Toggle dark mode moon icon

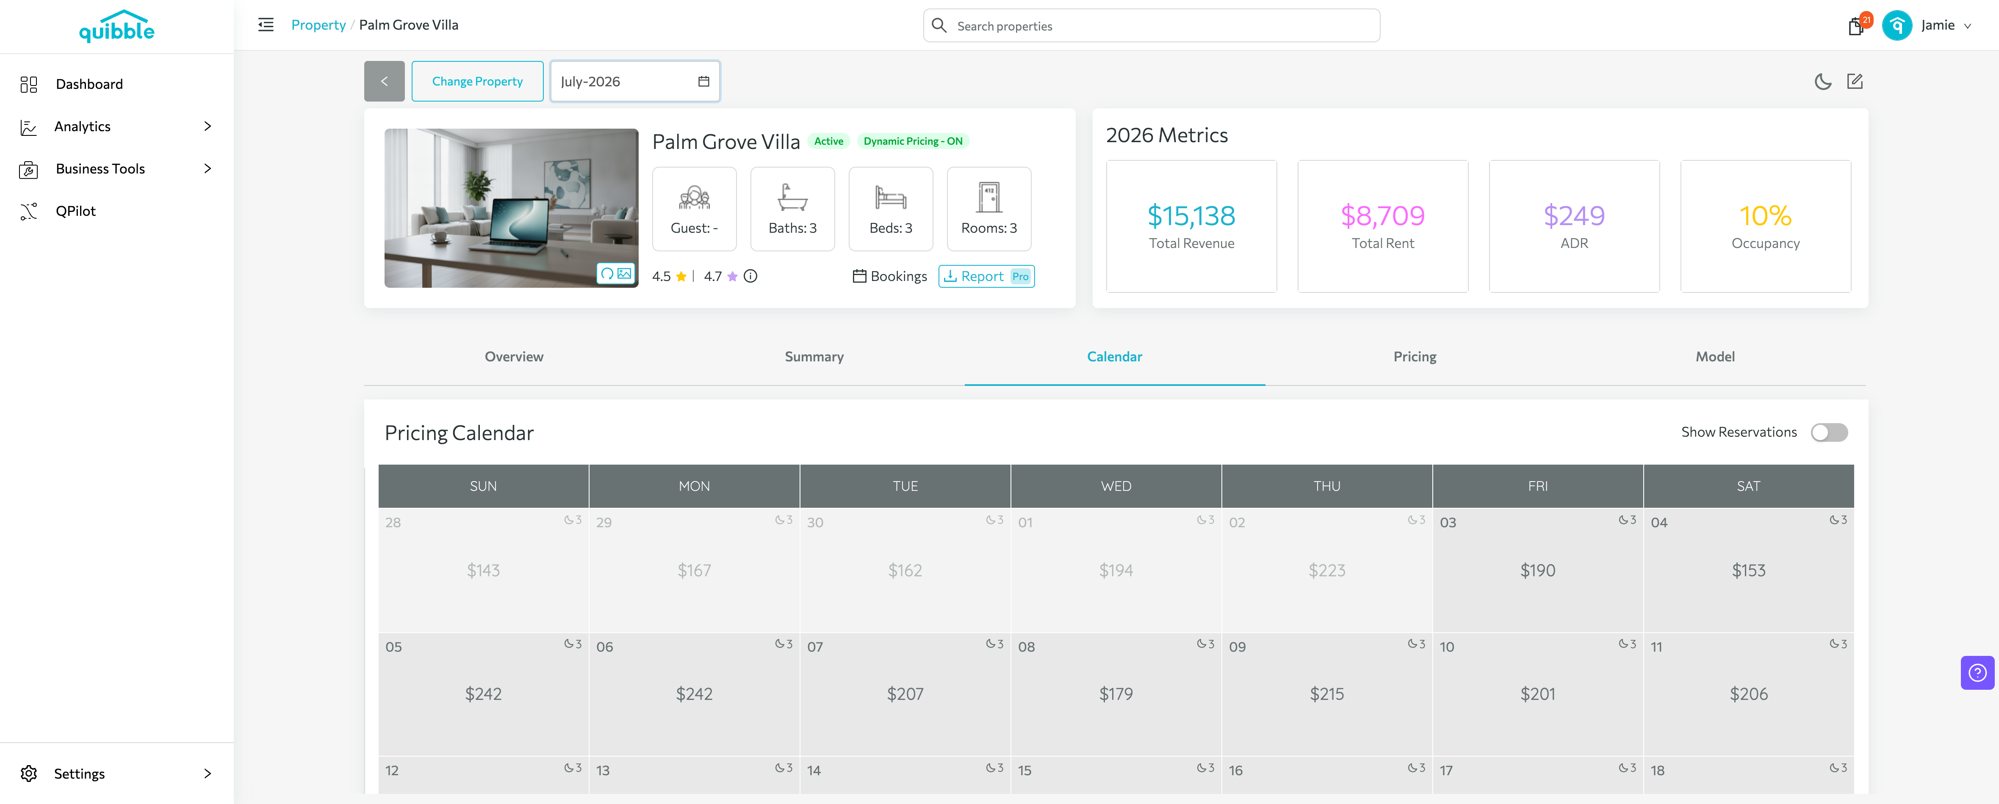tap(1823, 81)
